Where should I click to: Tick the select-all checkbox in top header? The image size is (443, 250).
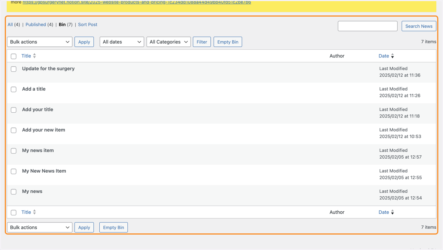coord(14,56)
